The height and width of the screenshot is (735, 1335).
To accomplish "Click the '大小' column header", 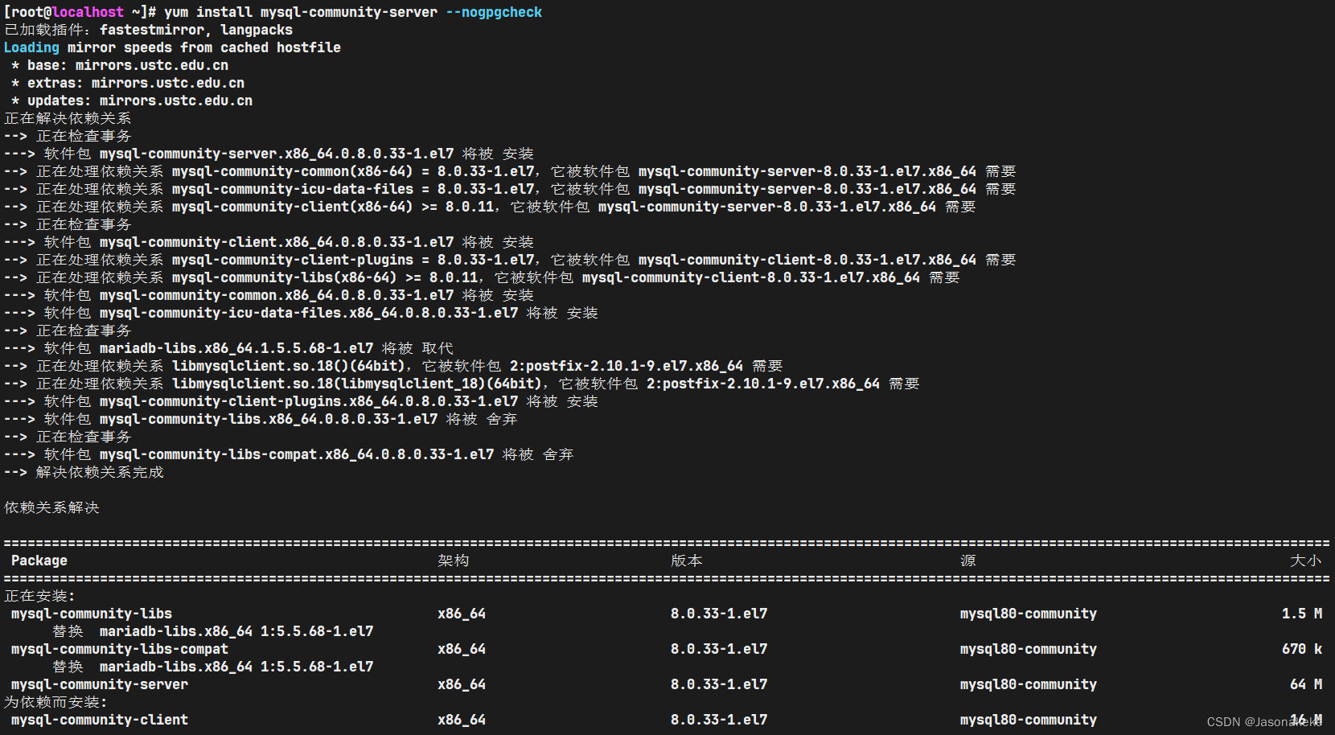I will tap(1306, 560).
